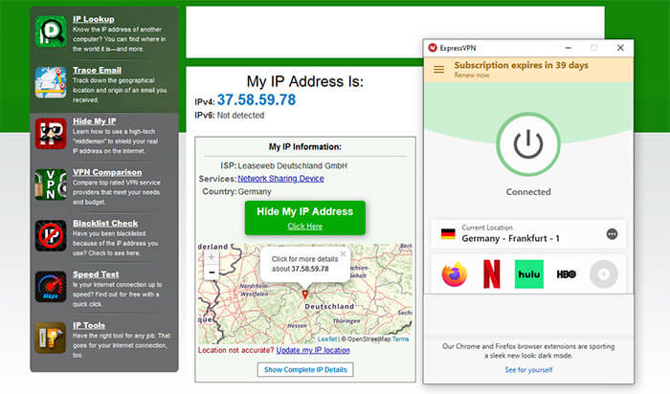Close the map popup bubble

tap(343, 253)
